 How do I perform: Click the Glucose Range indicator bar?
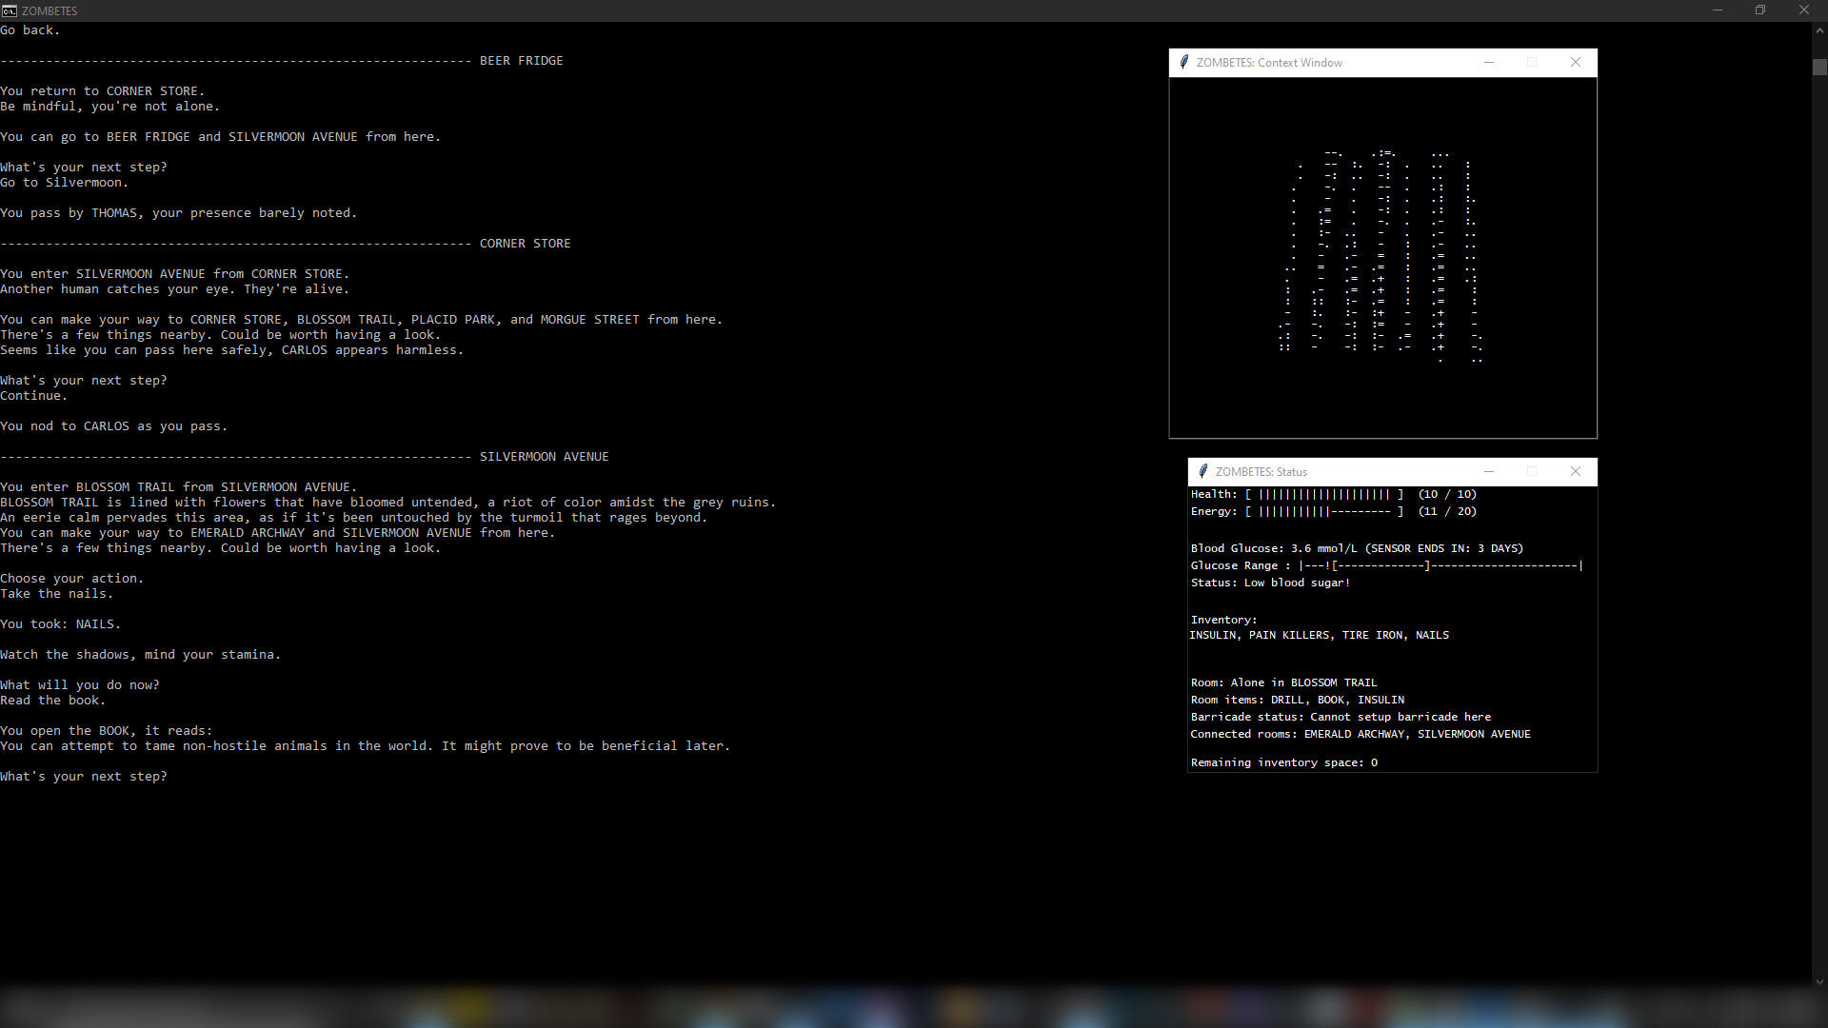pyautogui.click(x=1440, y=566)
